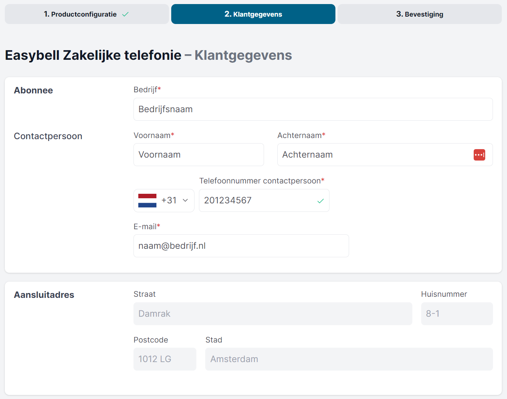Focus the Bedrijfsnaam company input
Viewport: 507px width, 399px height.
(312, 109)
